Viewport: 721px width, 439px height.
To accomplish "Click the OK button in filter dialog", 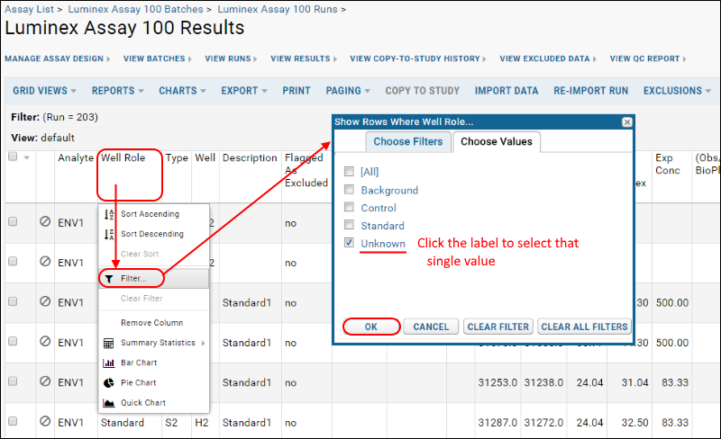I will 371,327.
